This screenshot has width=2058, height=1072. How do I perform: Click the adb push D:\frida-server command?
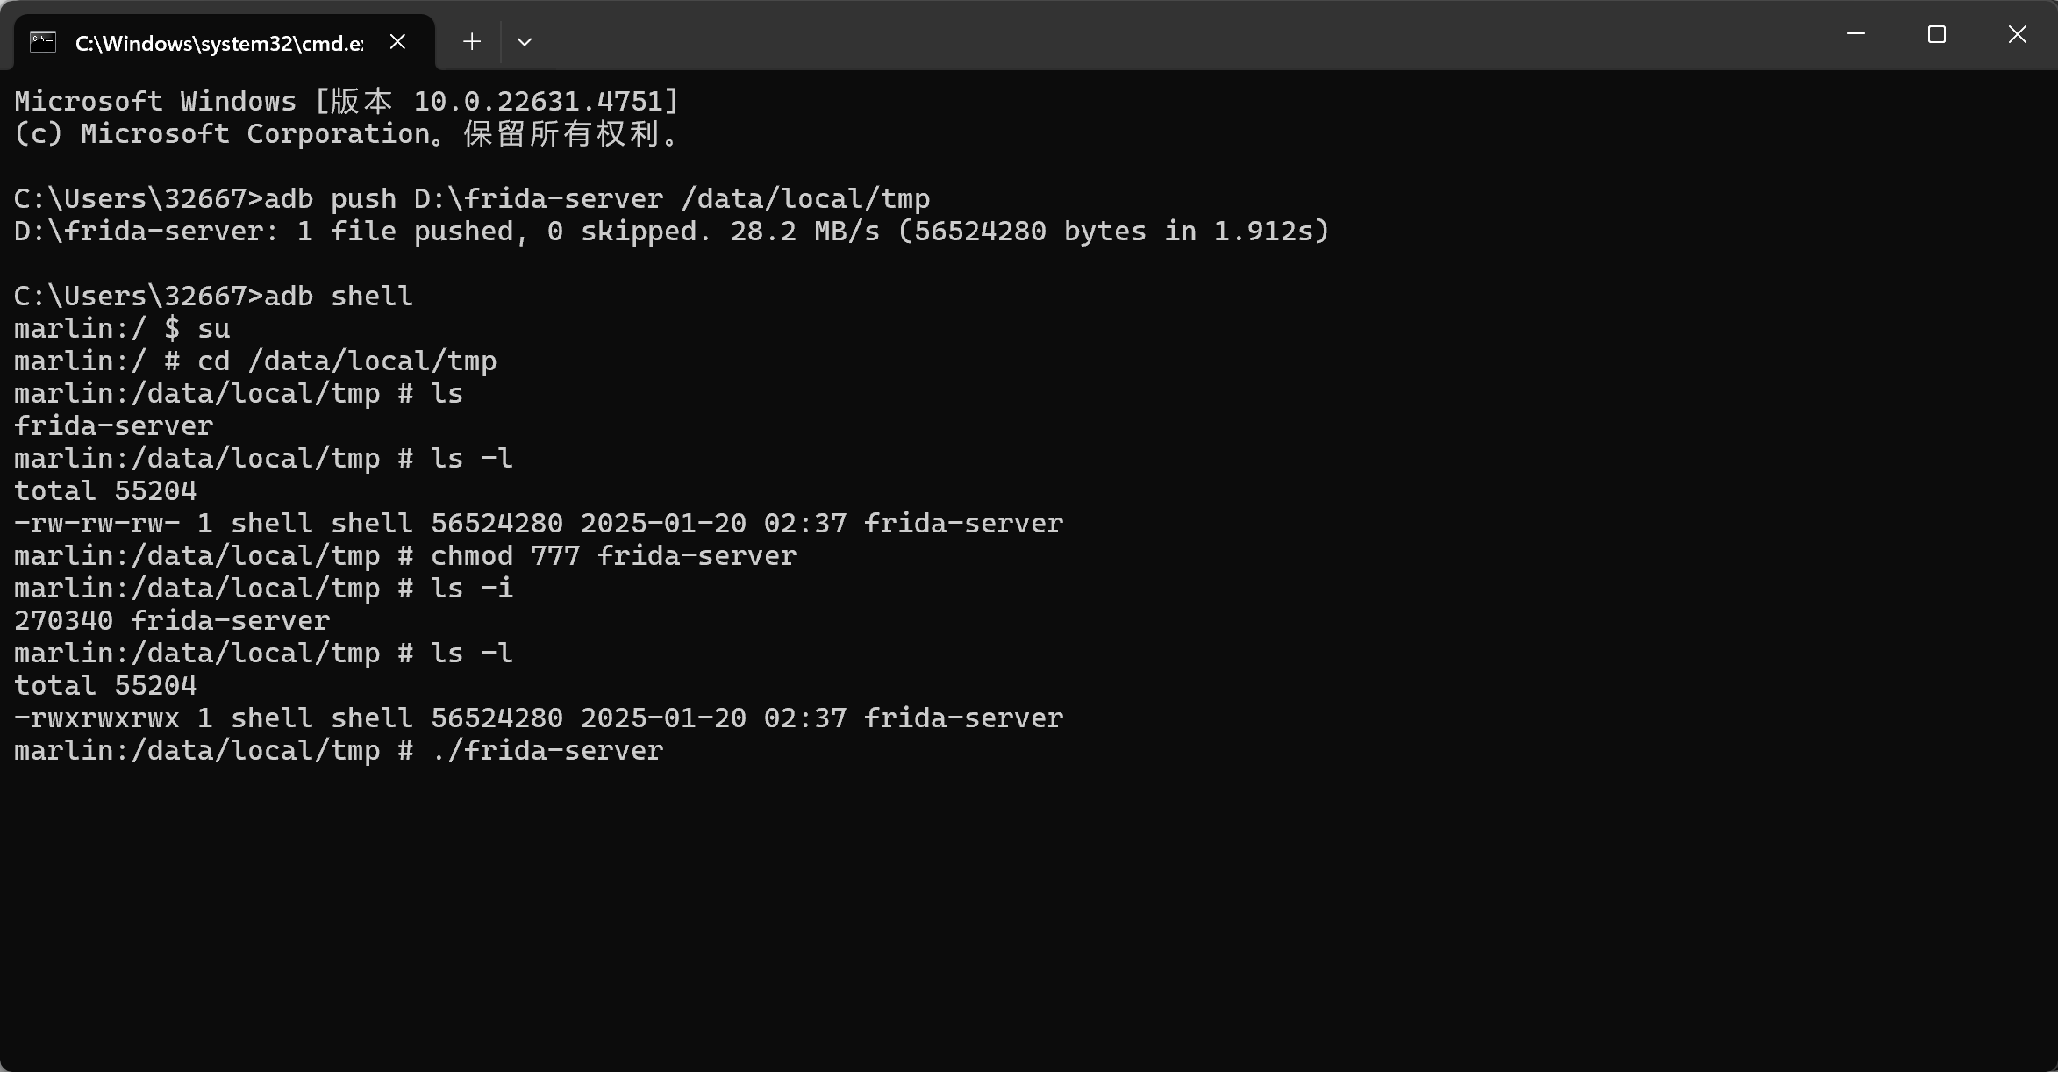click(597, 199)
